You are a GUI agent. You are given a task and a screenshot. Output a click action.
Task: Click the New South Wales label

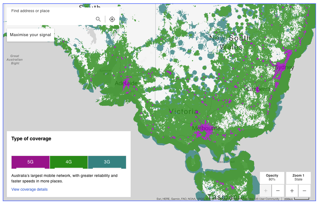pyautogui.click(x=230, y=42)
